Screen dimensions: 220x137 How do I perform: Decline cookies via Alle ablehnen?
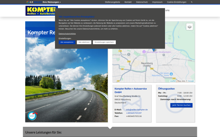point(84,42)
